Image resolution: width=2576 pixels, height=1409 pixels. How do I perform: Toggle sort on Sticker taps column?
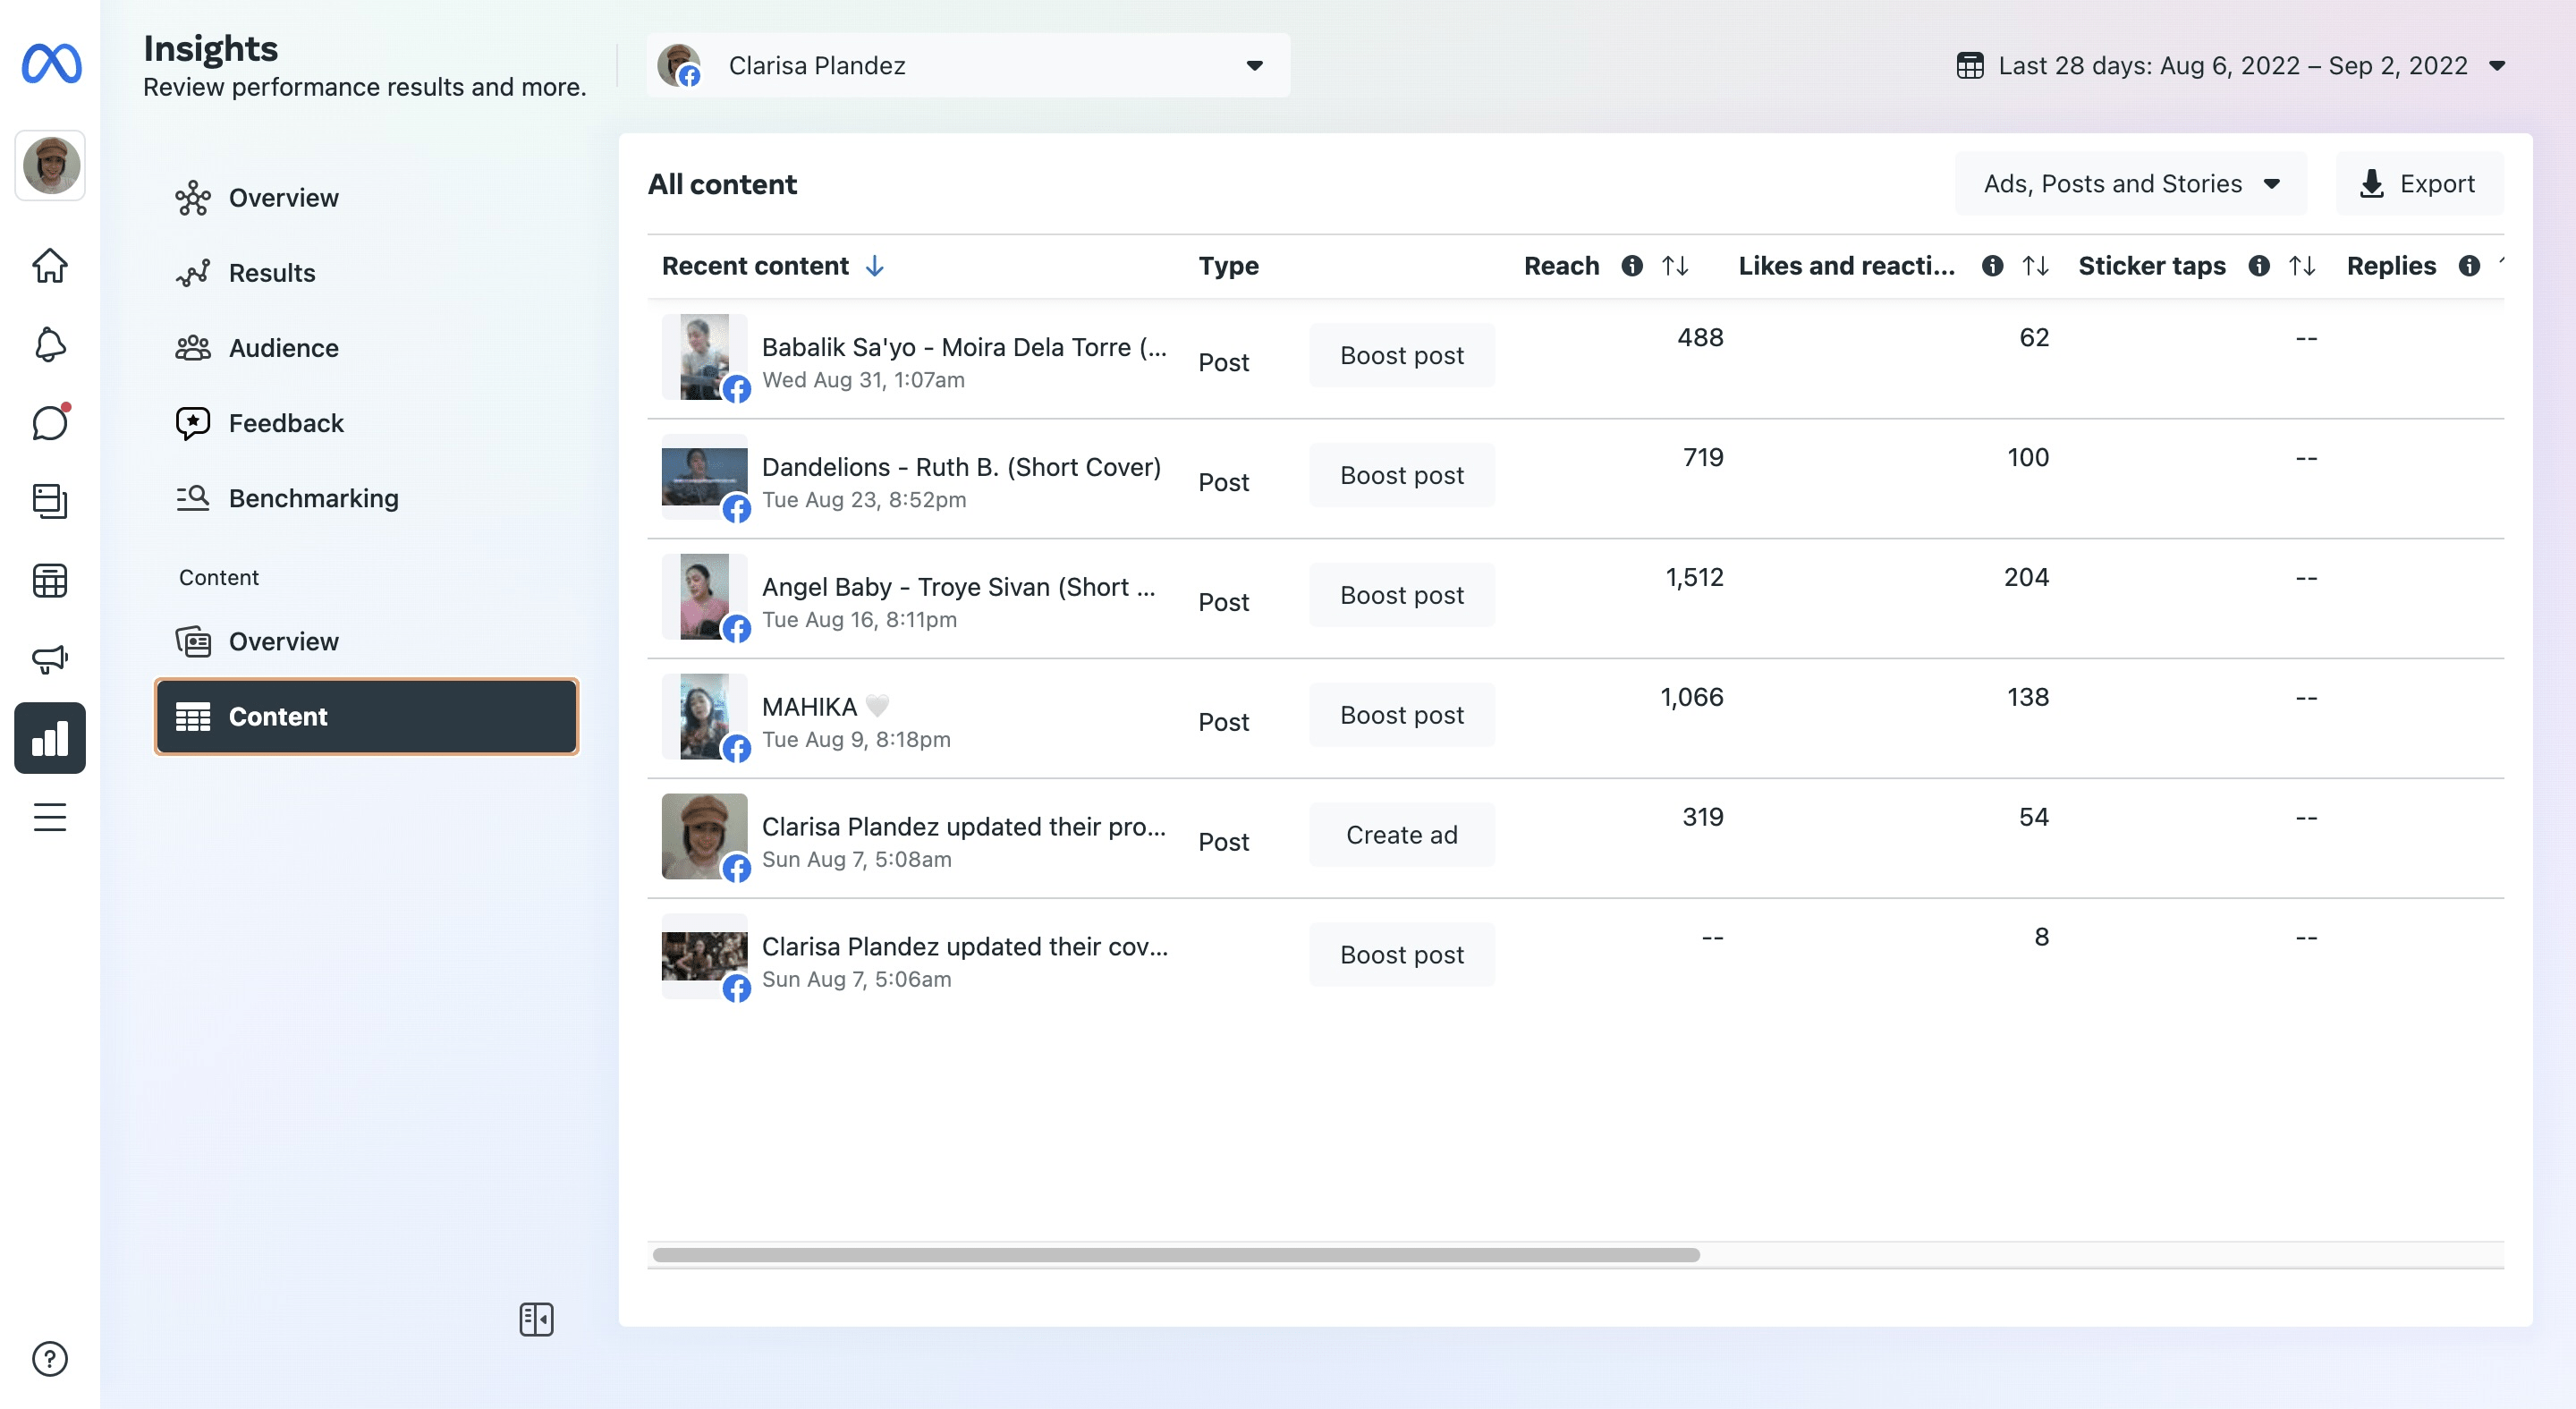(2302, 266)
